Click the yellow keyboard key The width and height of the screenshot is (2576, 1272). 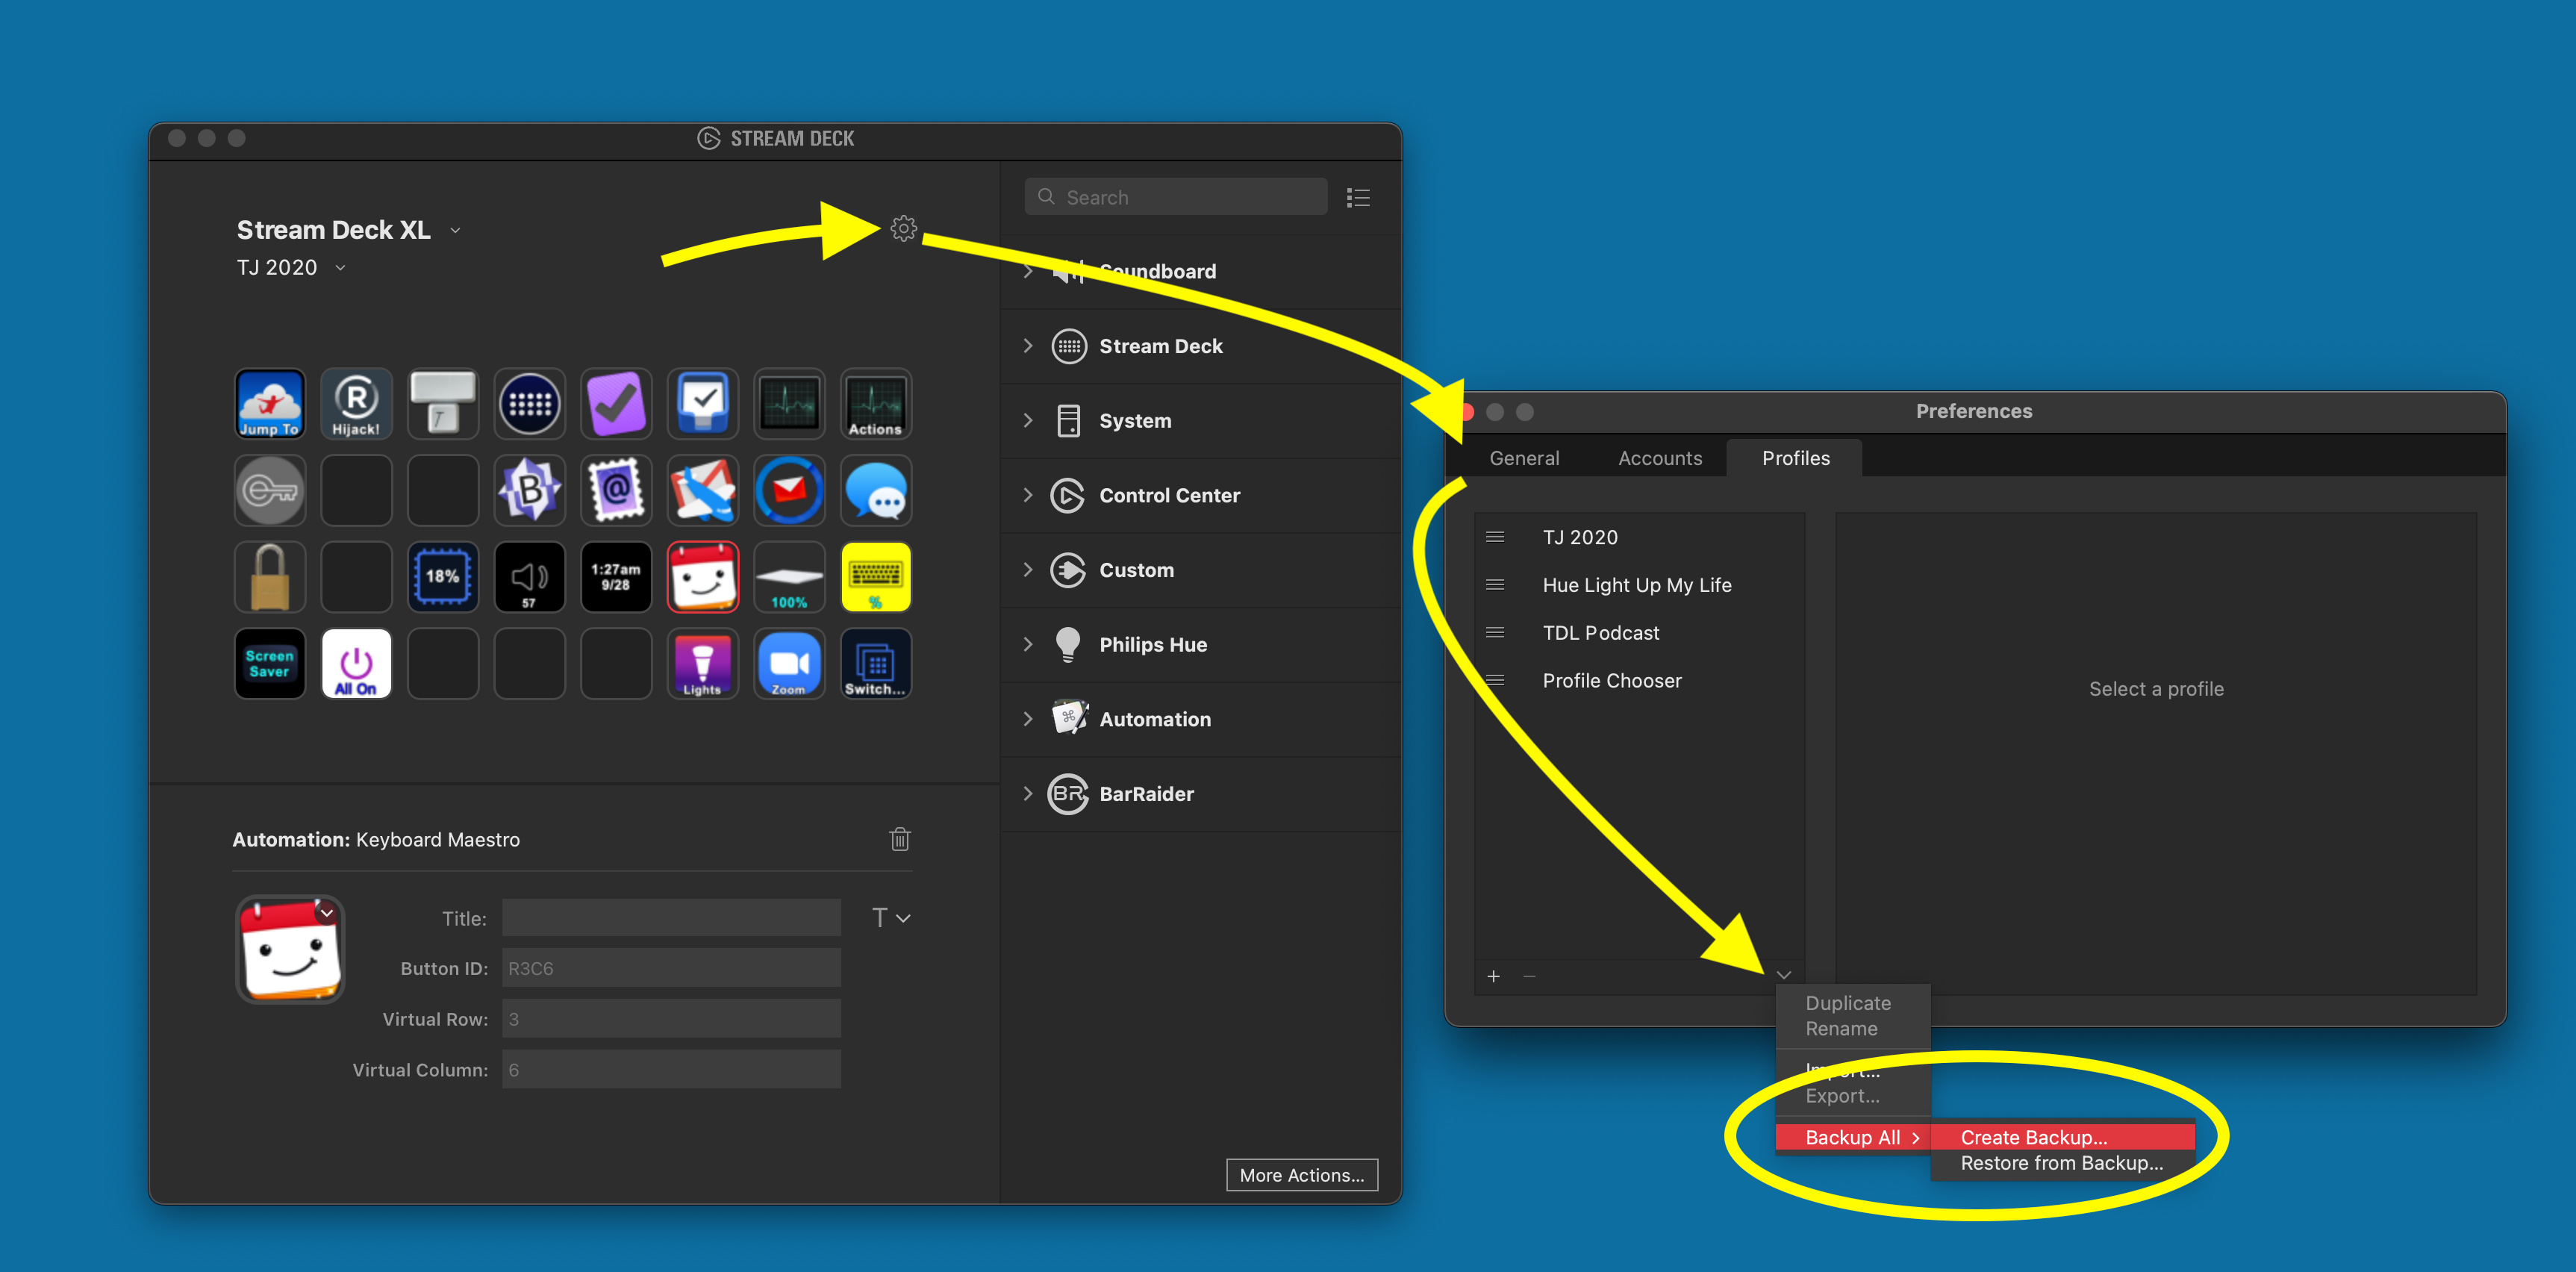[x=876, y=577]
